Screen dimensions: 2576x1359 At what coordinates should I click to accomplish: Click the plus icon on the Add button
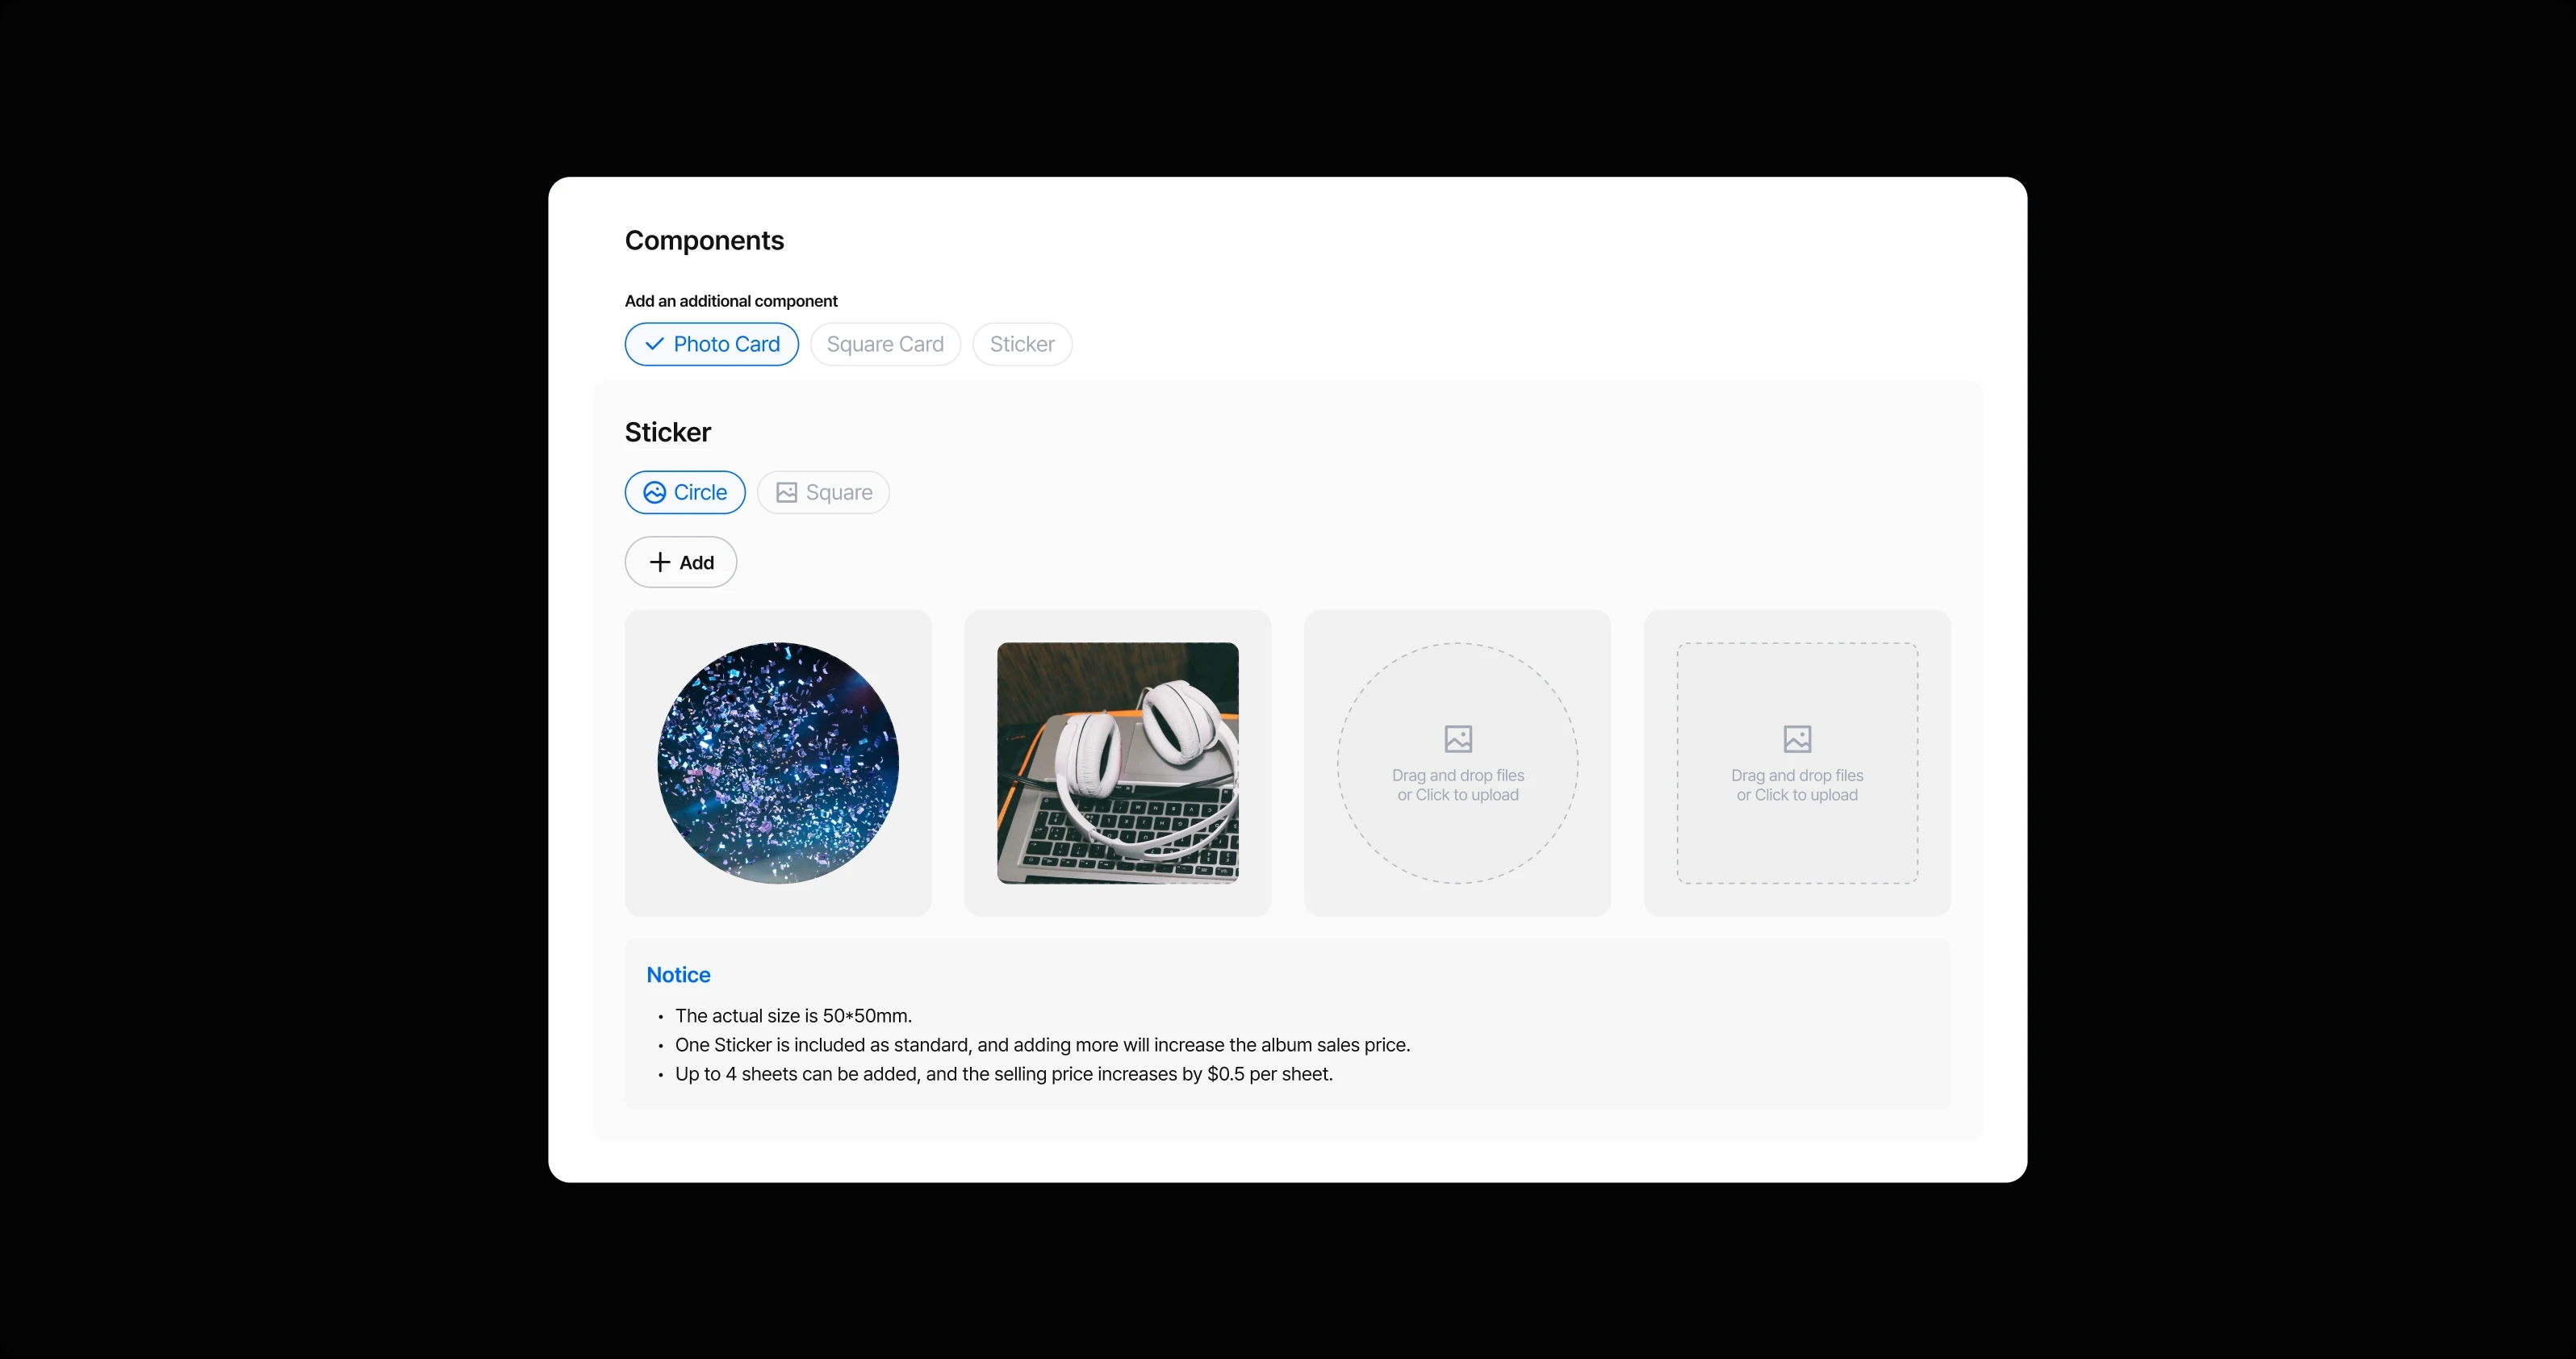pyautogui.click(x=660, y=562)
